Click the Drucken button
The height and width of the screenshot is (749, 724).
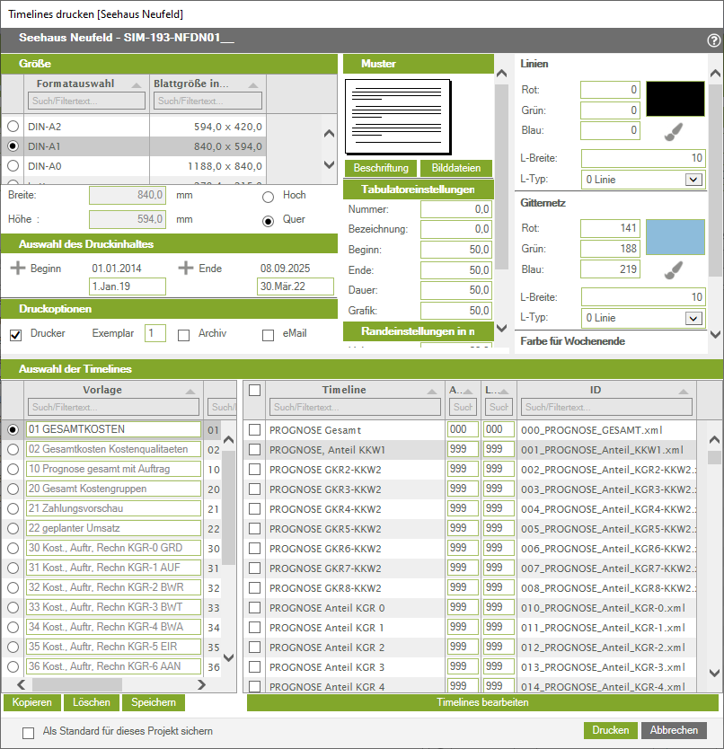(x=610, y=730)
